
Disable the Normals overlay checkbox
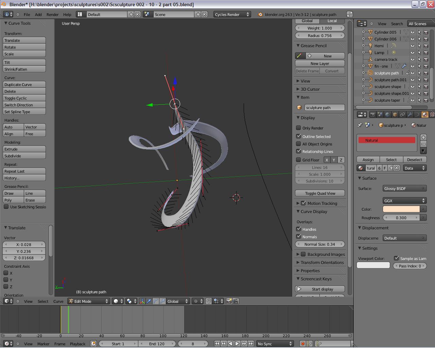298,237
